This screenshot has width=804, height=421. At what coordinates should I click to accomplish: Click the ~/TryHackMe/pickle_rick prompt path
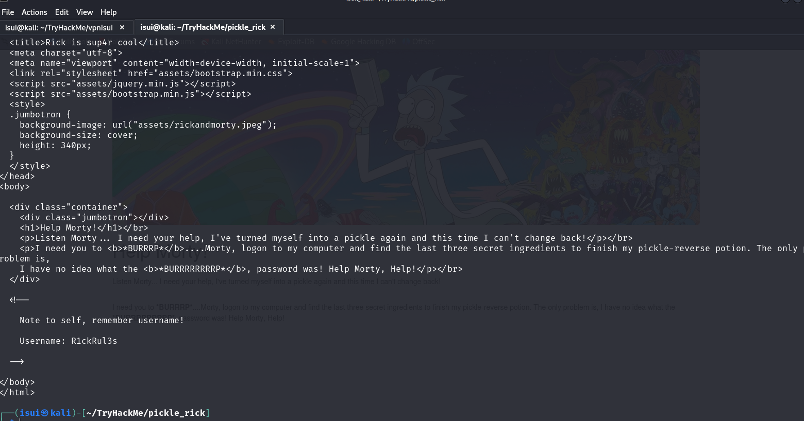coord(146,413)
